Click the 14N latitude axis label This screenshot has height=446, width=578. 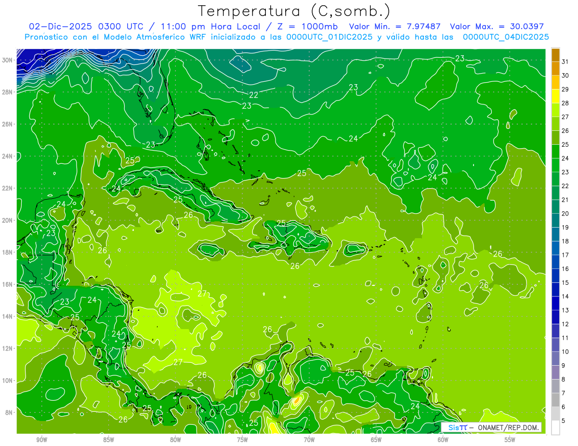coord(8,317)
